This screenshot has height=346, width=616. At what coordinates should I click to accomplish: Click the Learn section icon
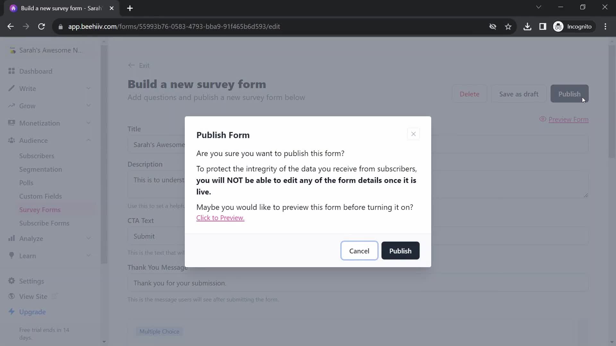coord(12,256)
